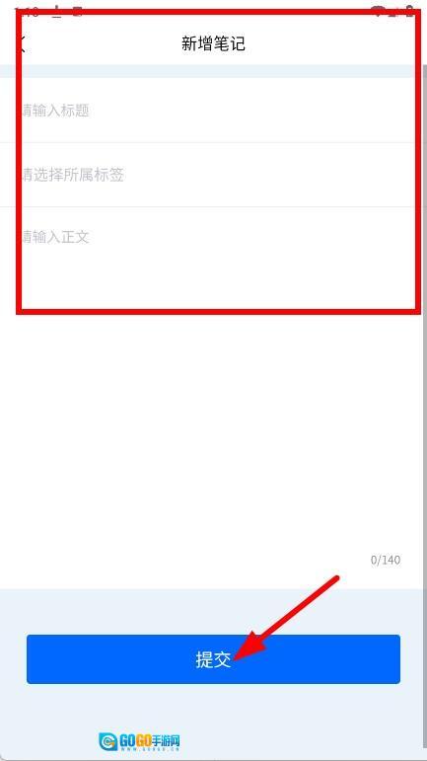The width and height of the screenshot is (427, 761).
Task: Open the 请选择所属标签 tag selector
Action: pyautogui.click(x=213, y=175)
